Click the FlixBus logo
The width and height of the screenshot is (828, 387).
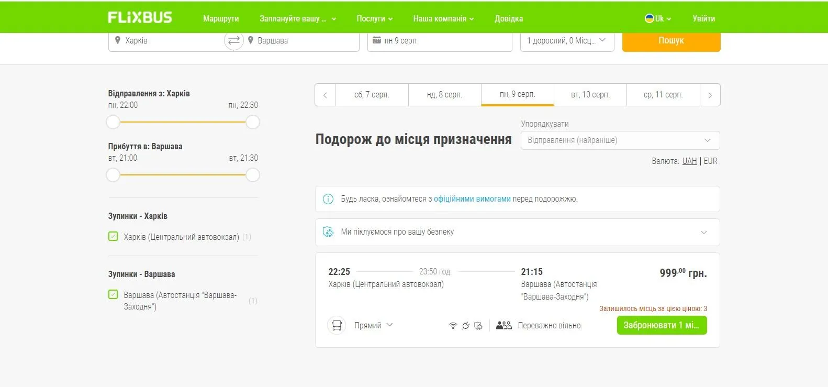(140, 18)
